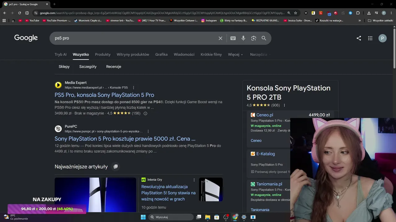Viewport: 396px width, 222px height.
Task: Open the Ceneo.pl offer link
Action: 265,115
